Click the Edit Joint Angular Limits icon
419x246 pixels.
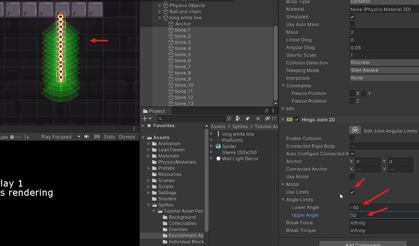tap(355, 130)
